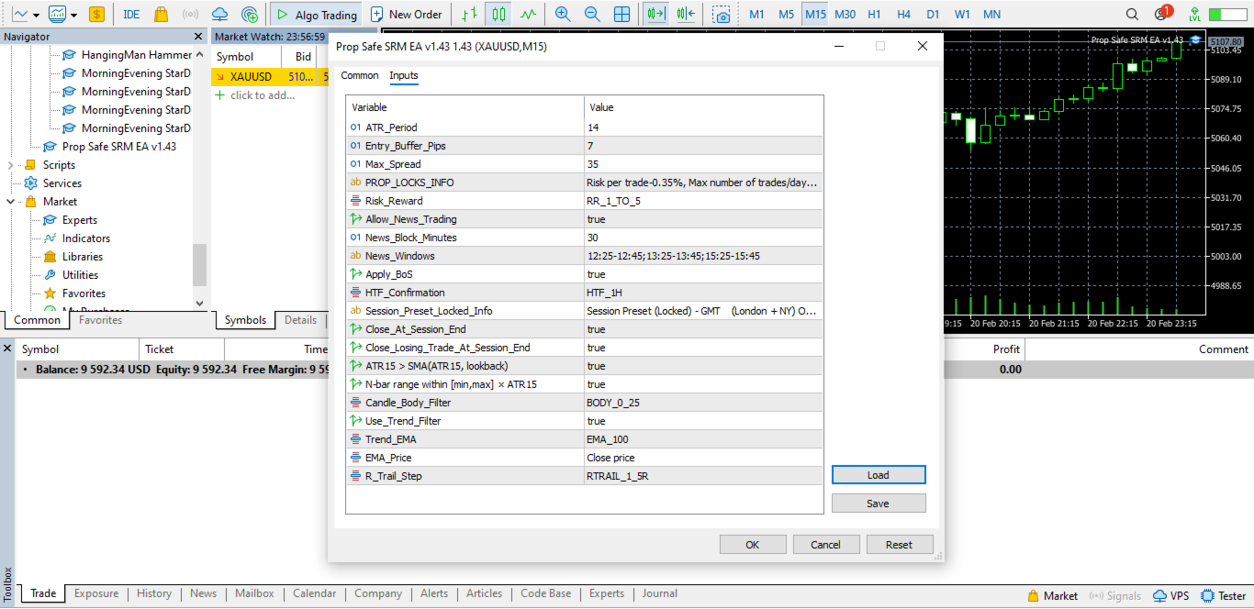Take a chart screenshot with camera icon
1254x609 pixels.
pyautogui.click(x=722, y=15)
